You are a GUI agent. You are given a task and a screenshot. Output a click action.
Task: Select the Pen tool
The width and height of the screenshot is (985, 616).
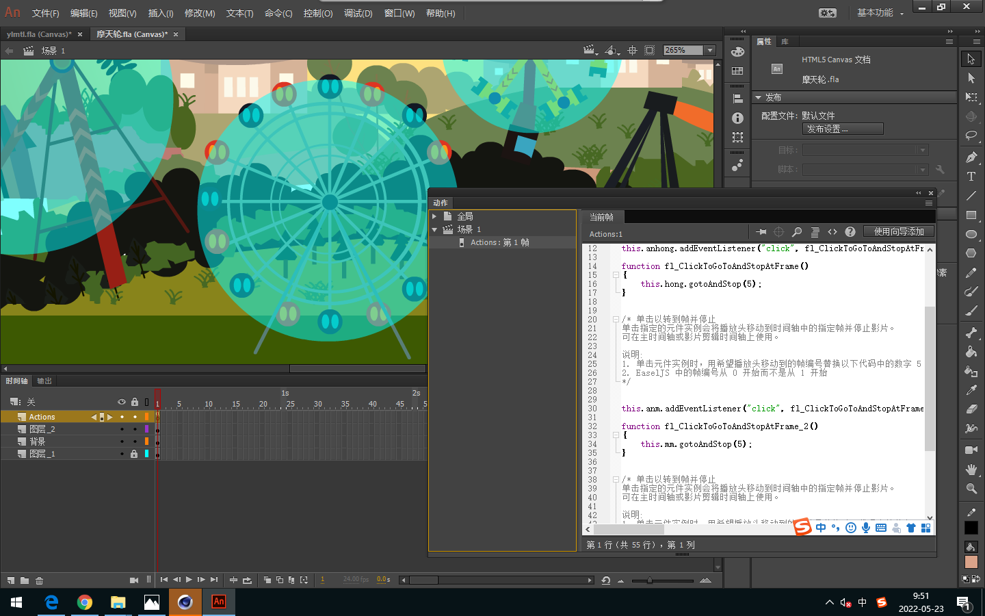971,157
